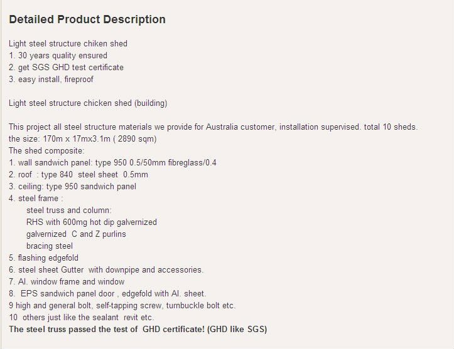Click the 'flashing edgefold' item

(x=43, y=258)
